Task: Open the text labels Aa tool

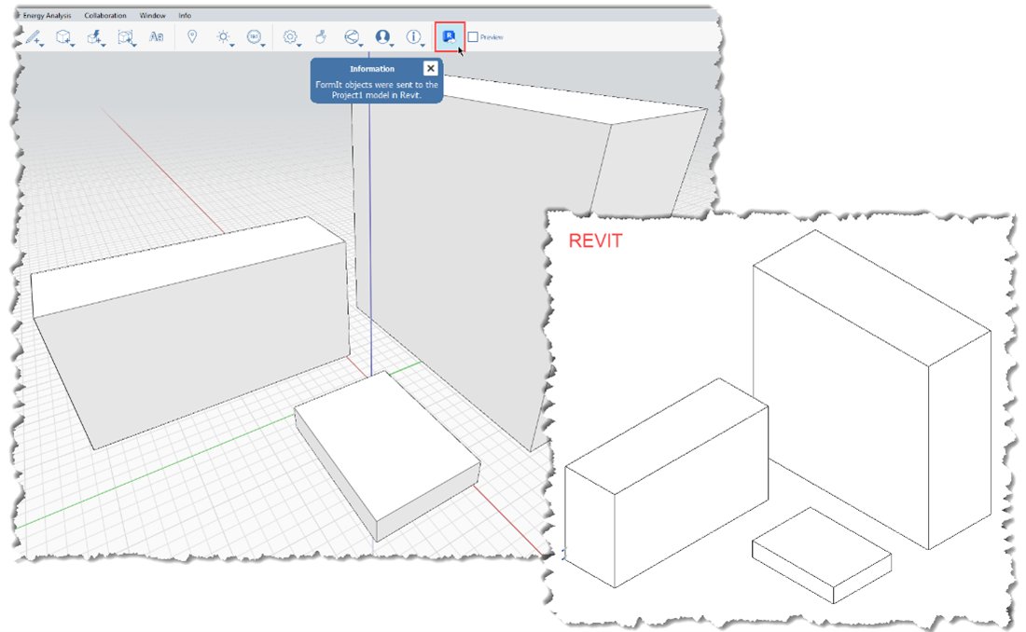Action: pyautogui.click(x=157, y=35)
